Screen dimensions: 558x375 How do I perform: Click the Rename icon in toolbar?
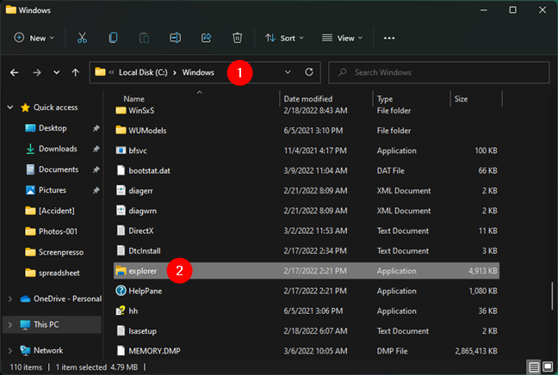pyautogui.click(x=175, y=38)
